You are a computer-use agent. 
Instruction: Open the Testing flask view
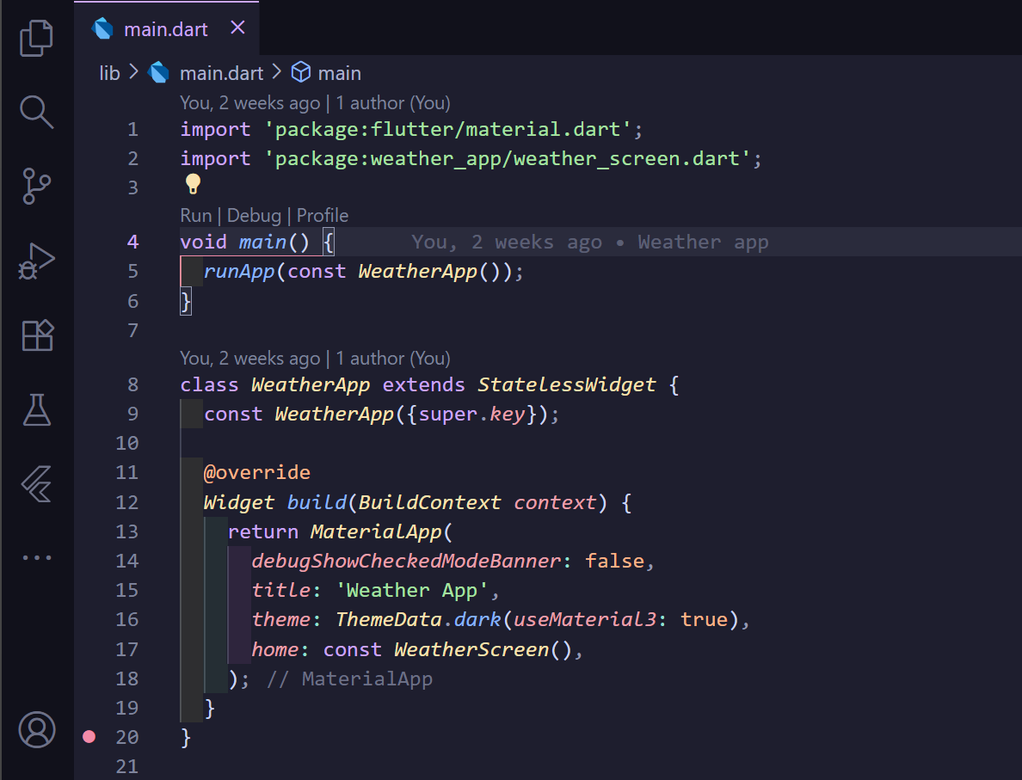pos(37,410)
